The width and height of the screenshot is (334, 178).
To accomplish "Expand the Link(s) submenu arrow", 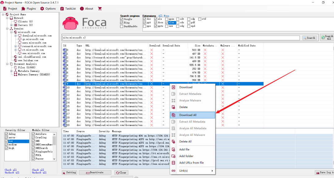I will pos(212,171).
